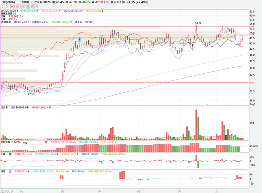Click the blue marker icon on price chart
The height and width of the screenshot is (193, 262).
tap(79, 39)
